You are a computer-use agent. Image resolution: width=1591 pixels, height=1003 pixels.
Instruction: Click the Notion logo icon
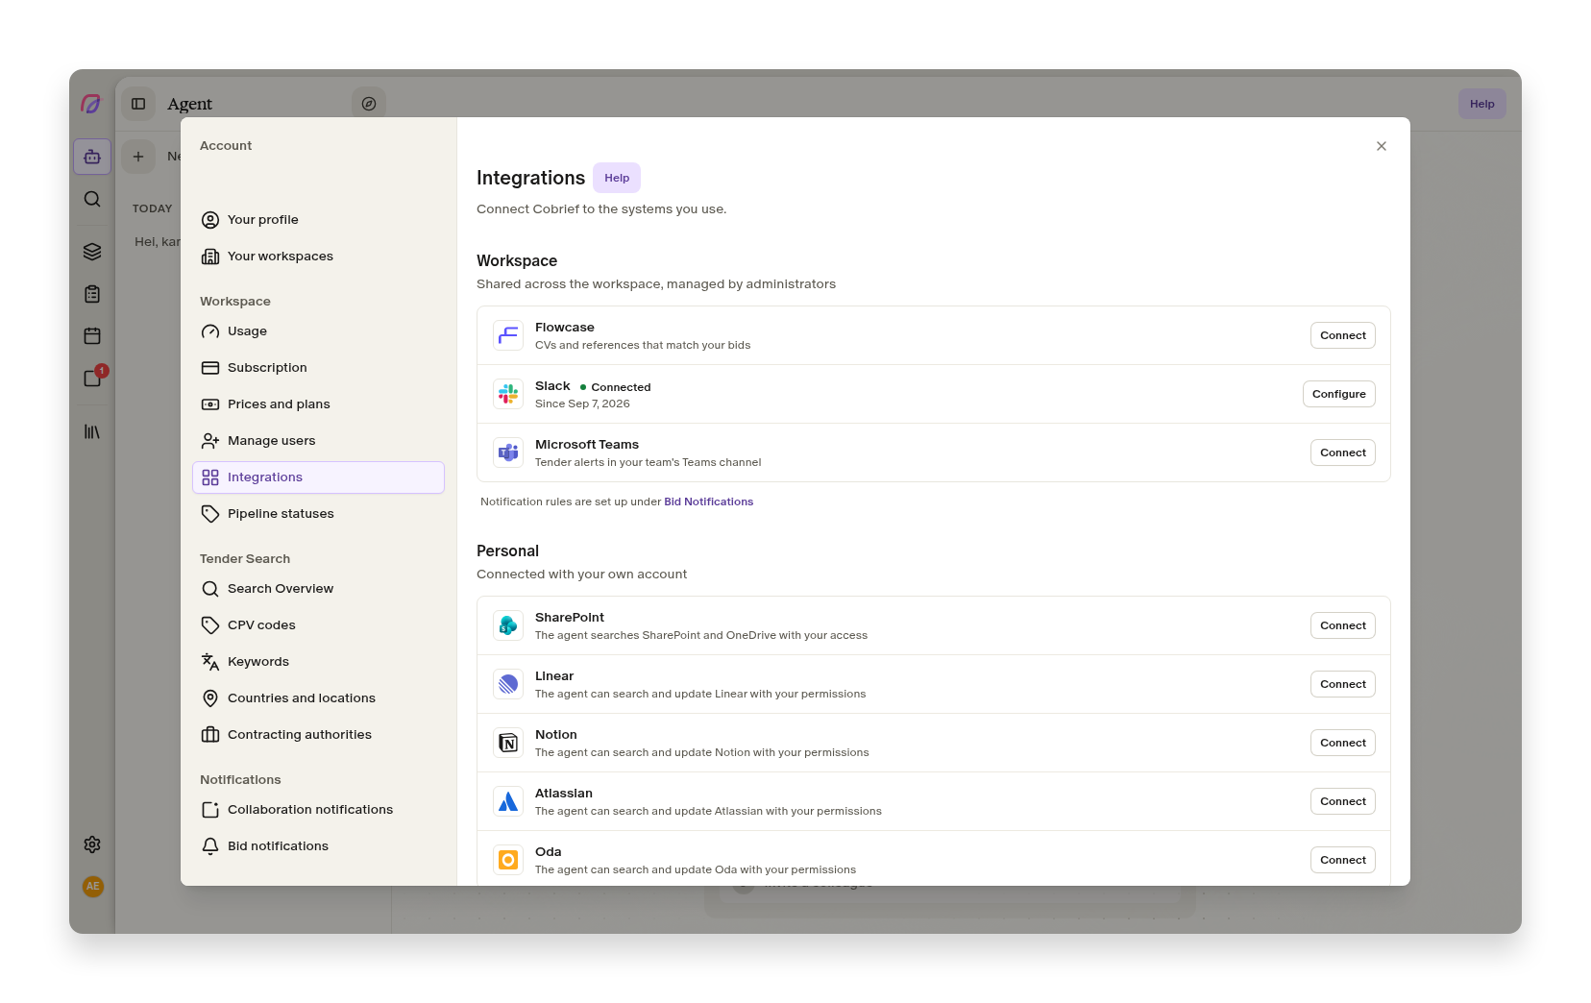[x=508, y=743]
